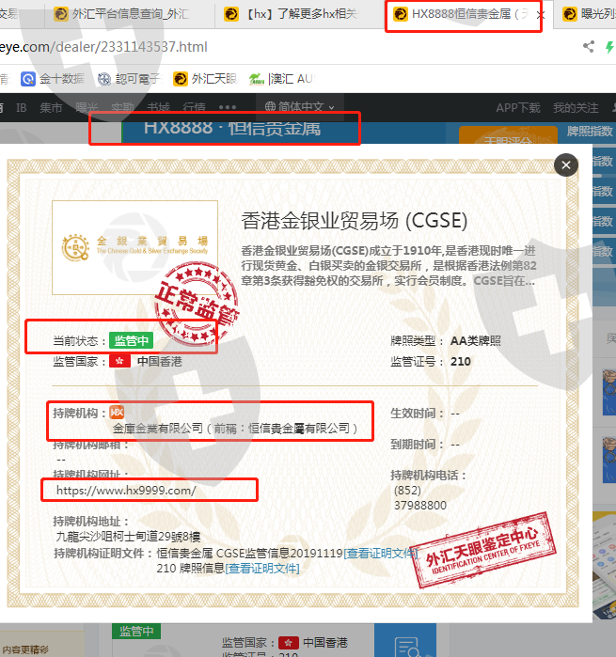
Task: Open the 曝光 navigation item
Action: pos(87,108)
